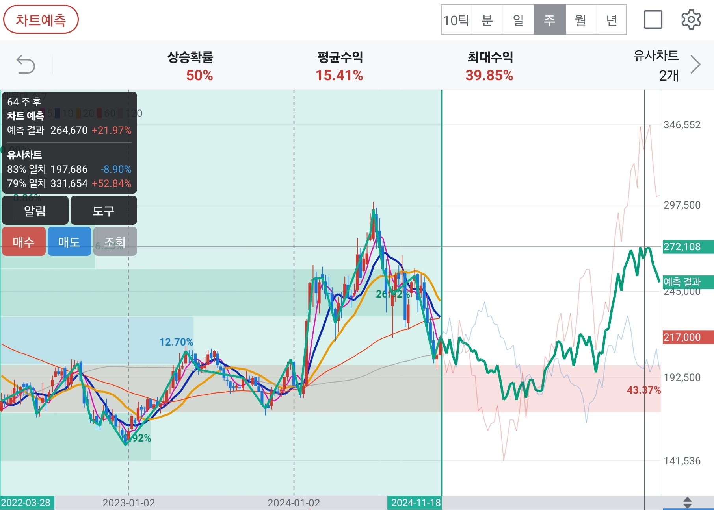Click the 2023-01-02 date axis label
Image resolution: width=714 pixels, height=510 pixels.
(x=129, y=503)
